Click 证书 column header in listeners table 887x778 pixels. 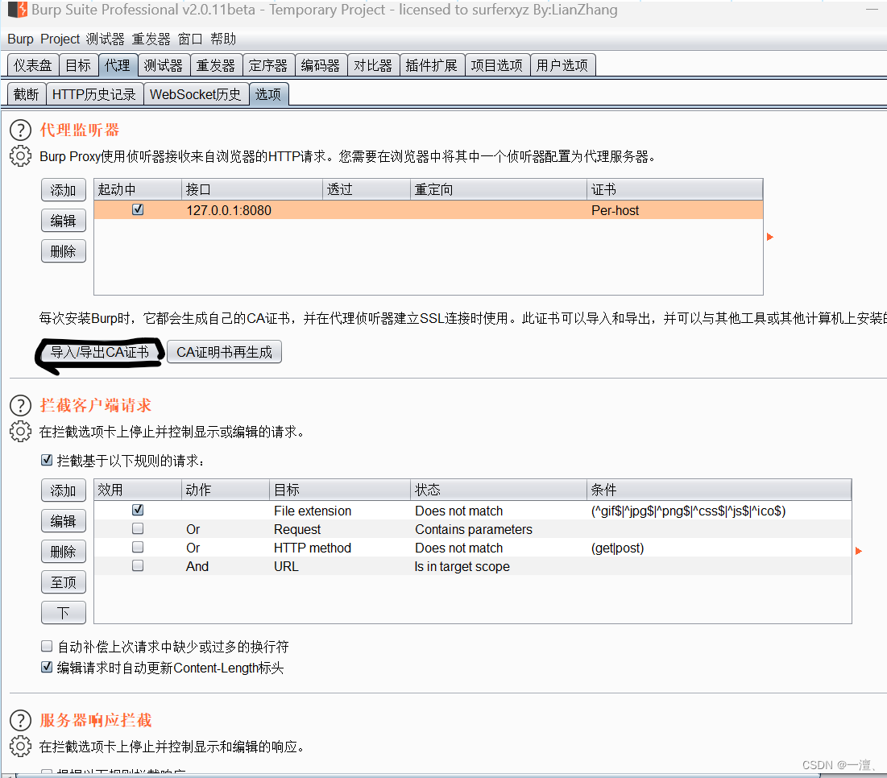point(675,189)
